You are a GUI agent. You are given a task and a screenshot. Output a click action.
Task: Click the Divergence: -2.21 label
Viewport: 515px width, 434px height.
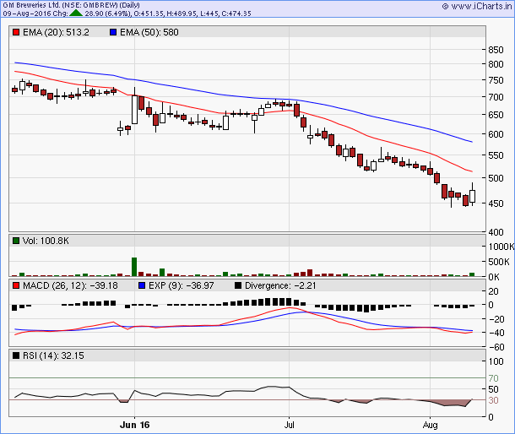(x=280, y=285)
